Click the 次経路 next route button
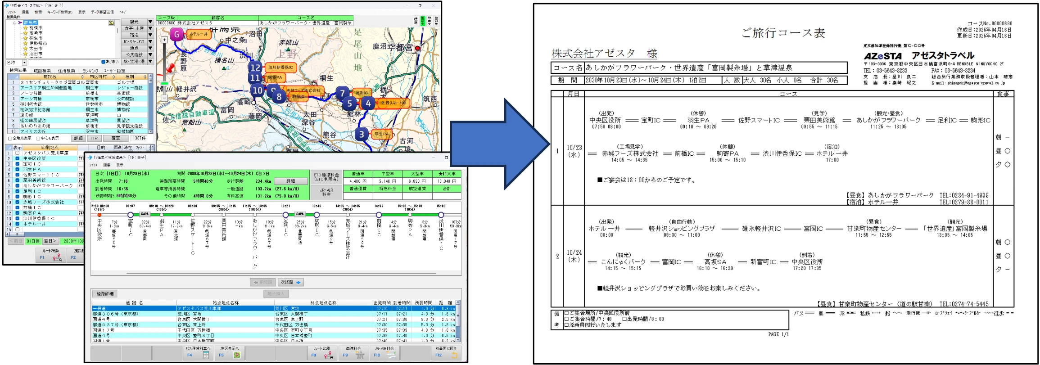Screen dimensions: 1040x365 [x=290, y=282]
